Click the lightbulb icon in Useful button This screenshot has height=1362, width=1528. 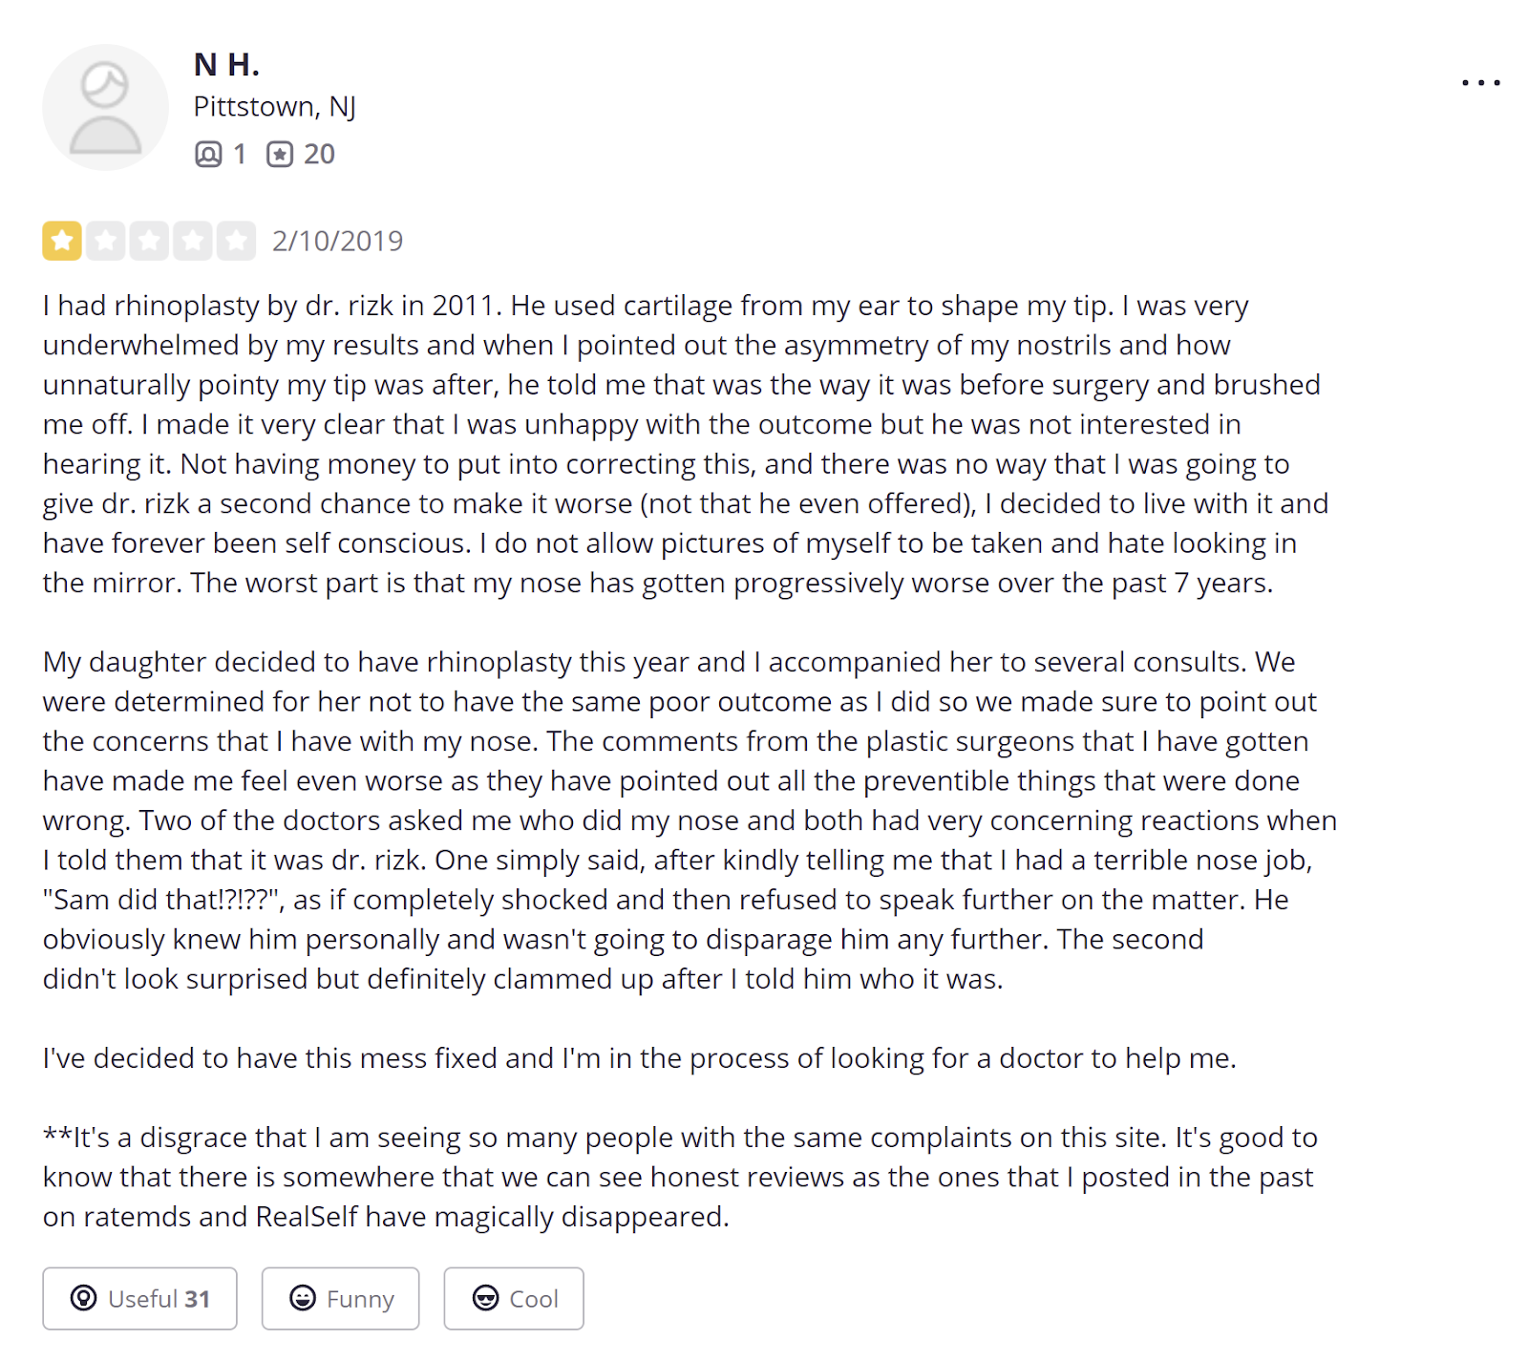(84, 1298)
